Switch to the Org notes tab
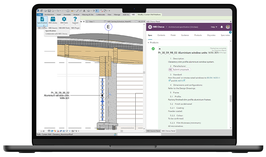This screenshot has width=266, height=157. click(x=211, y=35)
